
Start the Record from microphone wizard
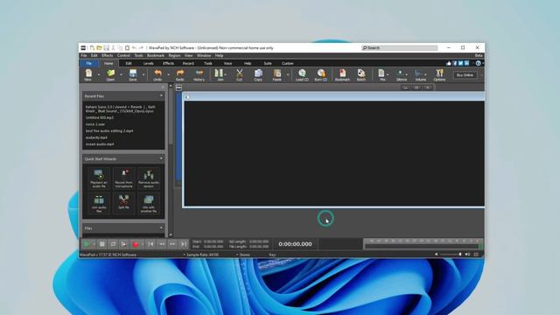click(124, 178)
